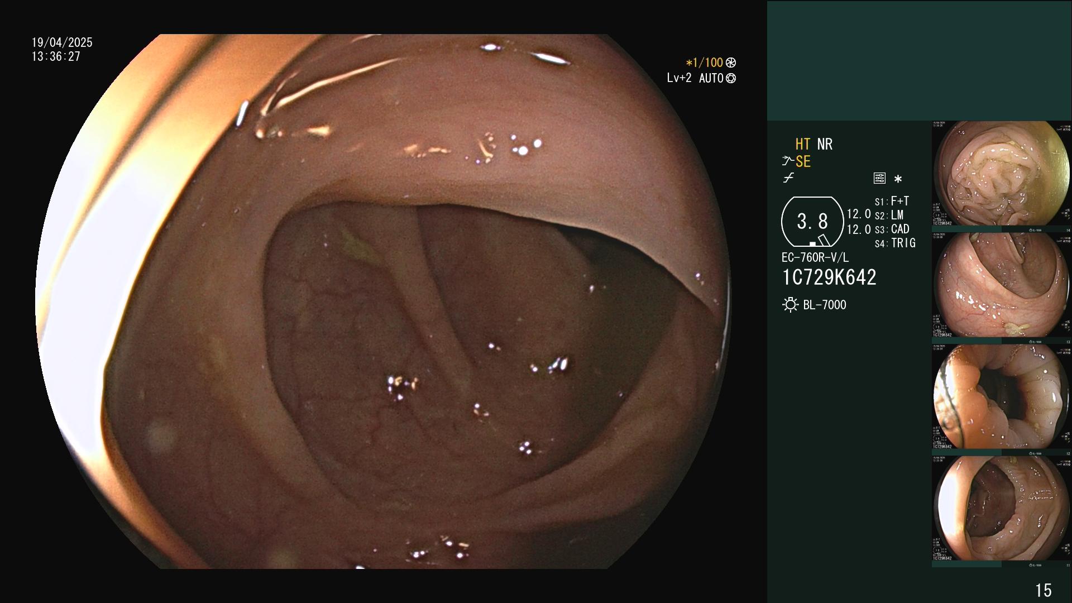Click the time 13:36:27

point(56,56)
